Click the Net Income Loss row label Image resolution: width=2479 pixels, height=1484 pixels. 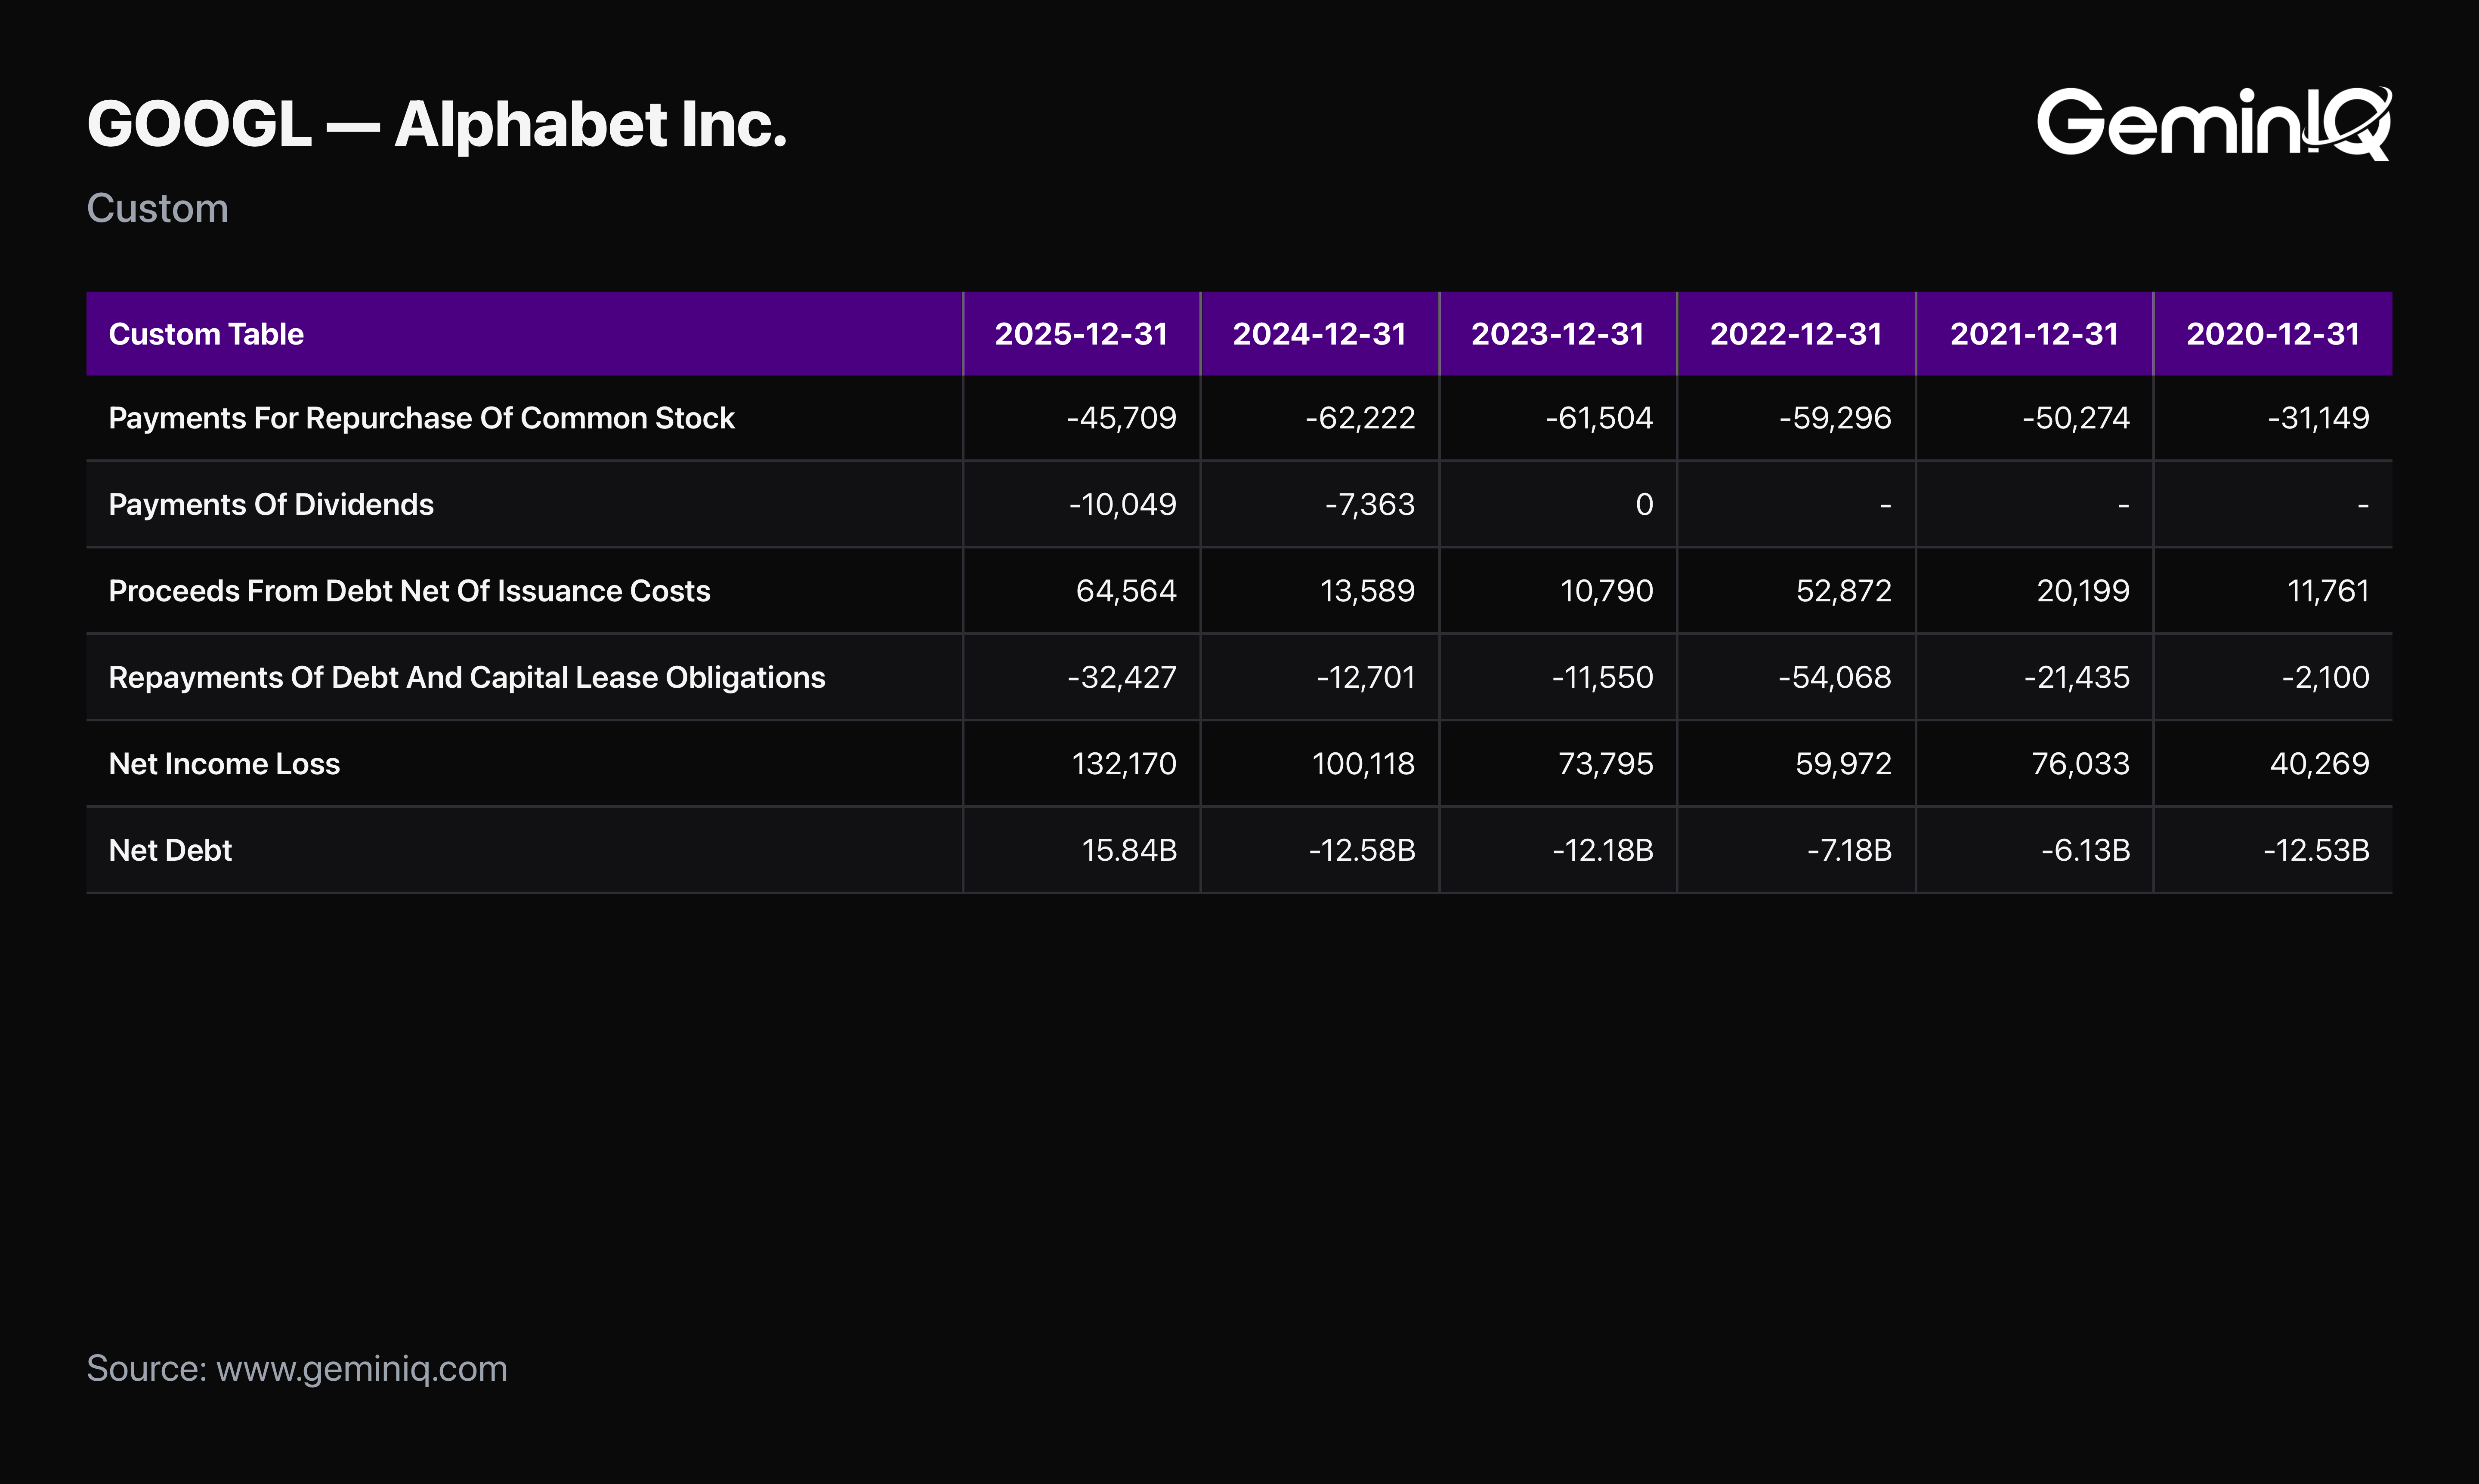point(224,764)
